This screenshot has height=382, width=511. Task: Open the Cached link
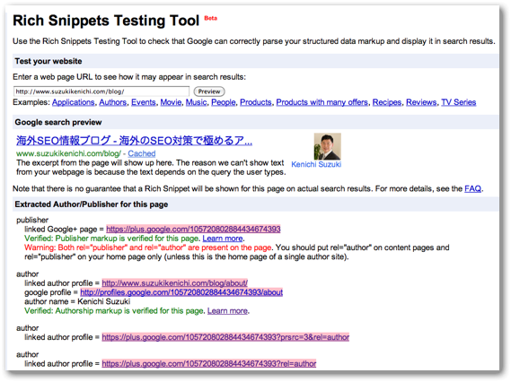point(141,153)
